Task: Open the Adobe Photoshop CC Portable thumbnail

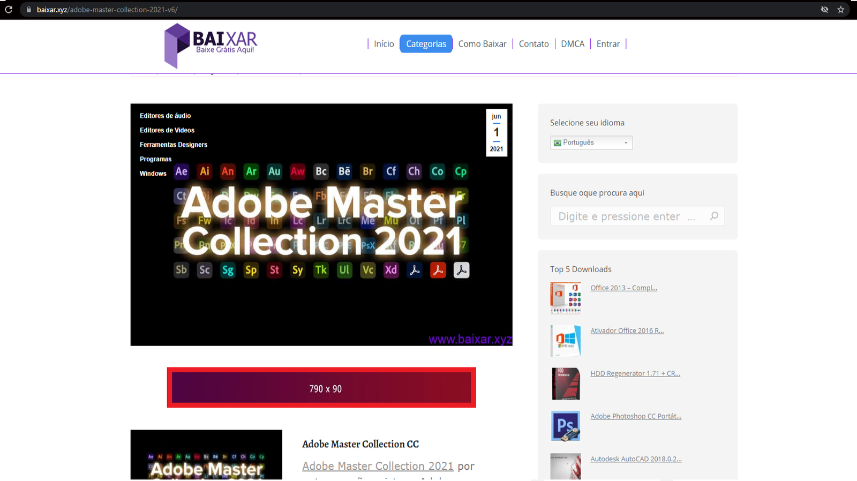Action: coord(565,426)
